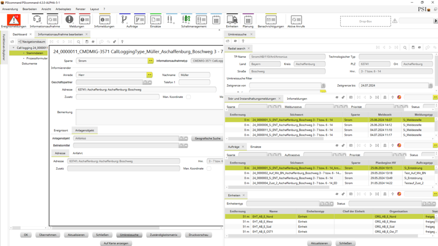Switch to Dashboard tab

[x=20, y=34]
